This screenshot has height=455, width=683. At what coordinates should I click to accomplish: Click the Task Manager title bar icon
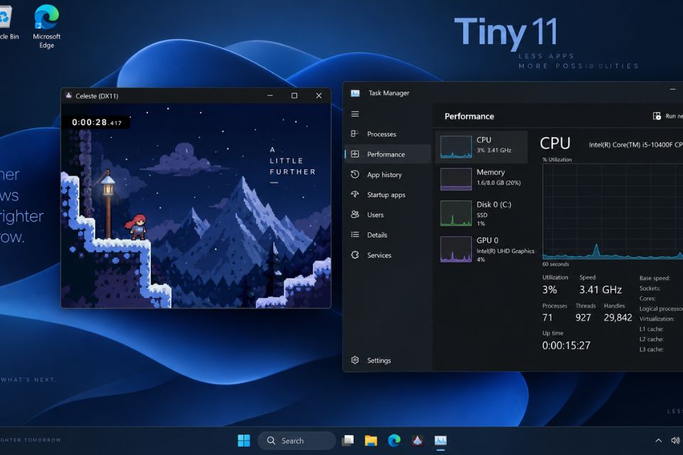tap(356, 93)
